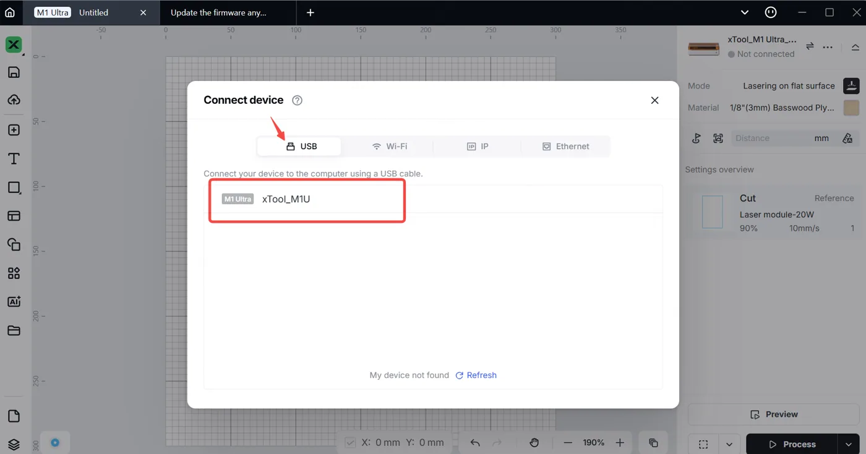Click the xTool M1 Ultra device thumbnail

704,49
